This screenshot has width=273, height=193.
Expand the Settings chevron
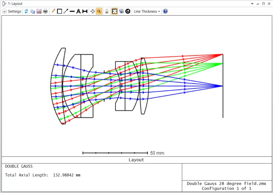(x=4, y=11)
